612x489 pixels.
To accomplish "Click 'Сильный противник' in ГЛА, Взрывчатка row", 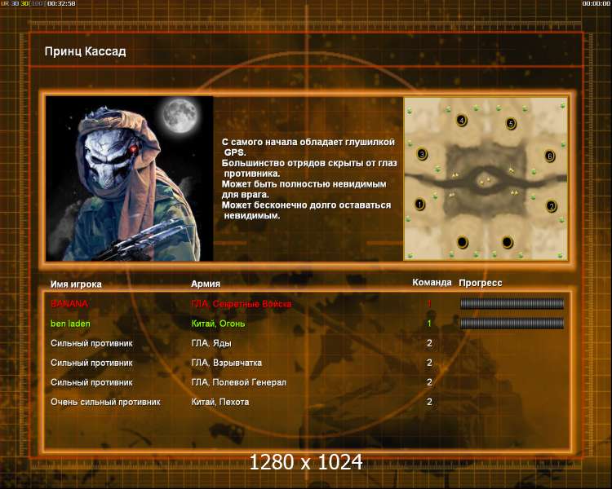I will pyautogui.click(x=91, y=363).
